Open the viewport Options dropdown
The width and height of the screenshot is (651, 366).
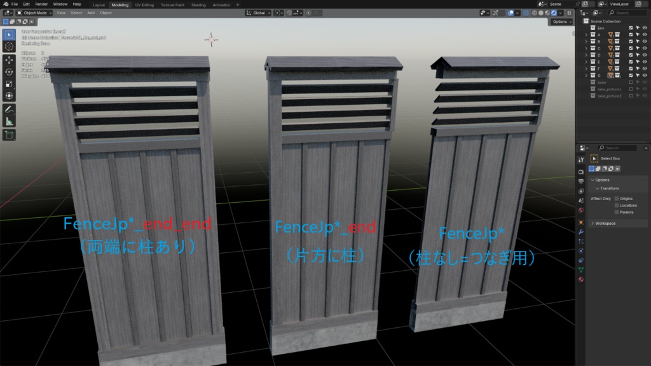click(562, 22)
